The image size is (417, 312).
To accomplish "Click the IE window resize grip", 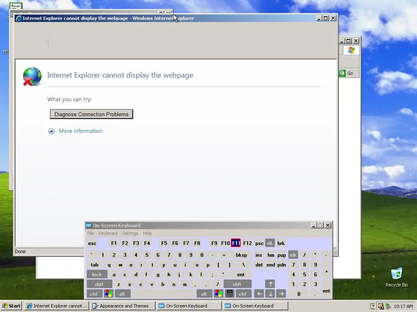I will 335,253.
